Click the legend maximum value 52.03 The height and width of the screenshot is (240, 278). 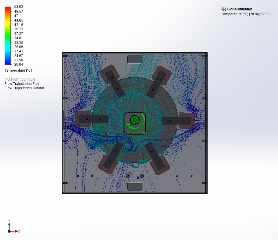pyautogui.click(x=19, y=7)
